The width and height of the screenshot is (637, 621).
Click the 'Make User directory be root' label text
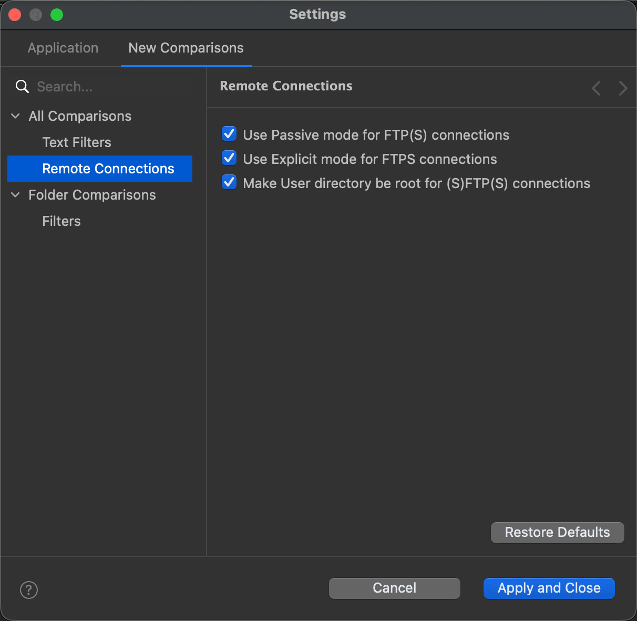coord(417,183)
